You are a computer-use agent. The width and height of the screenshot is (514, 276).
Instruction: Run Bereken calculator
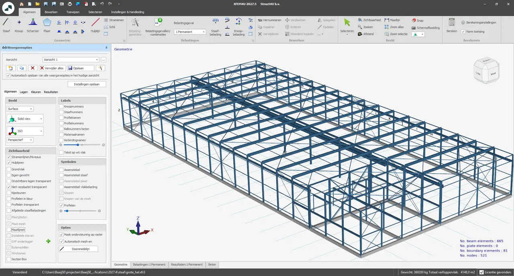pyautogui.click(x=452, y=25)
